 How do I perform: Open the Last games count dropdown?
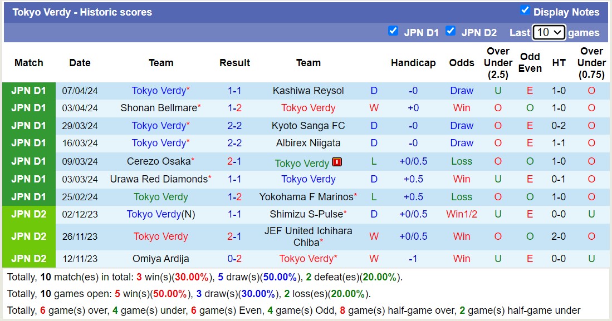[x=549, y=32]
